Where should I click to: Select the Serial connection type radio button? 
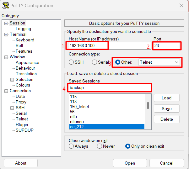[94, 62]
